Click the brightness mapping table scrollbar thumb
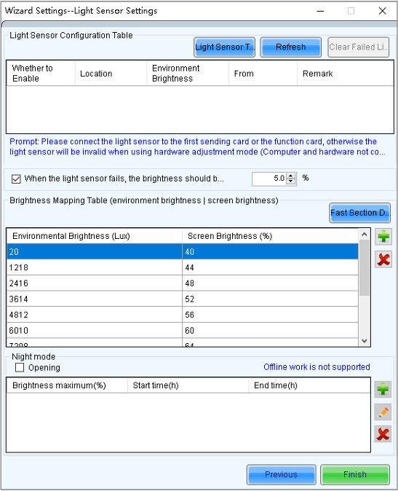This screenshot has height=491, width=398. pyautogui.click(x=365, y=268)
